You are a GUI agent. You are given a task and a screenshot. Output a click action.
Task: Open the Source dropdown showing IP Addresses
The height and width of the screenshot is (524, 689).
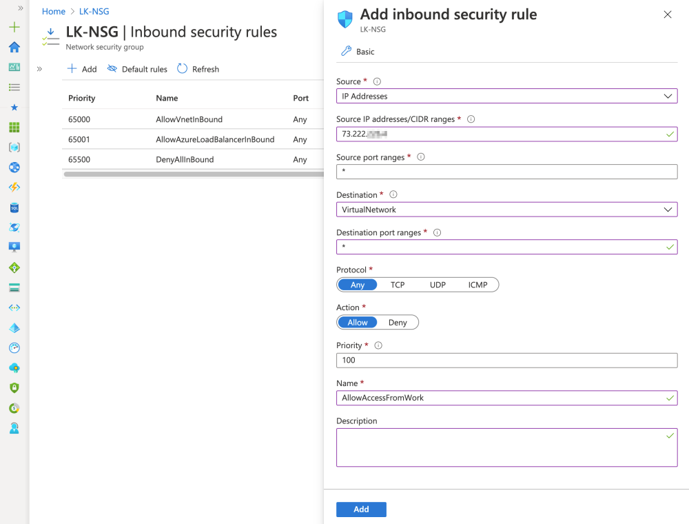(506, 97)
